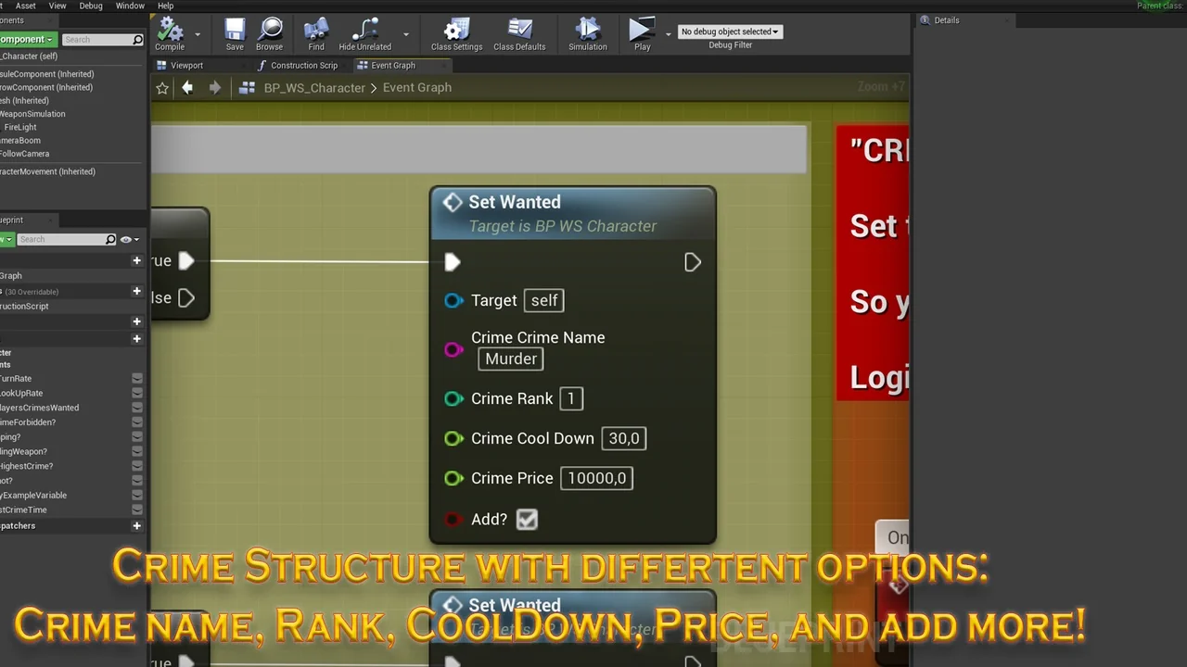This screenshot has height=667, width=1187.
Task: Toggle instance editable on CrimeForbidden variable
Action: (137, 422)
